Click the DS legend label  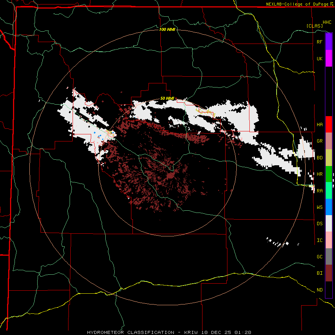coord(319,223)
